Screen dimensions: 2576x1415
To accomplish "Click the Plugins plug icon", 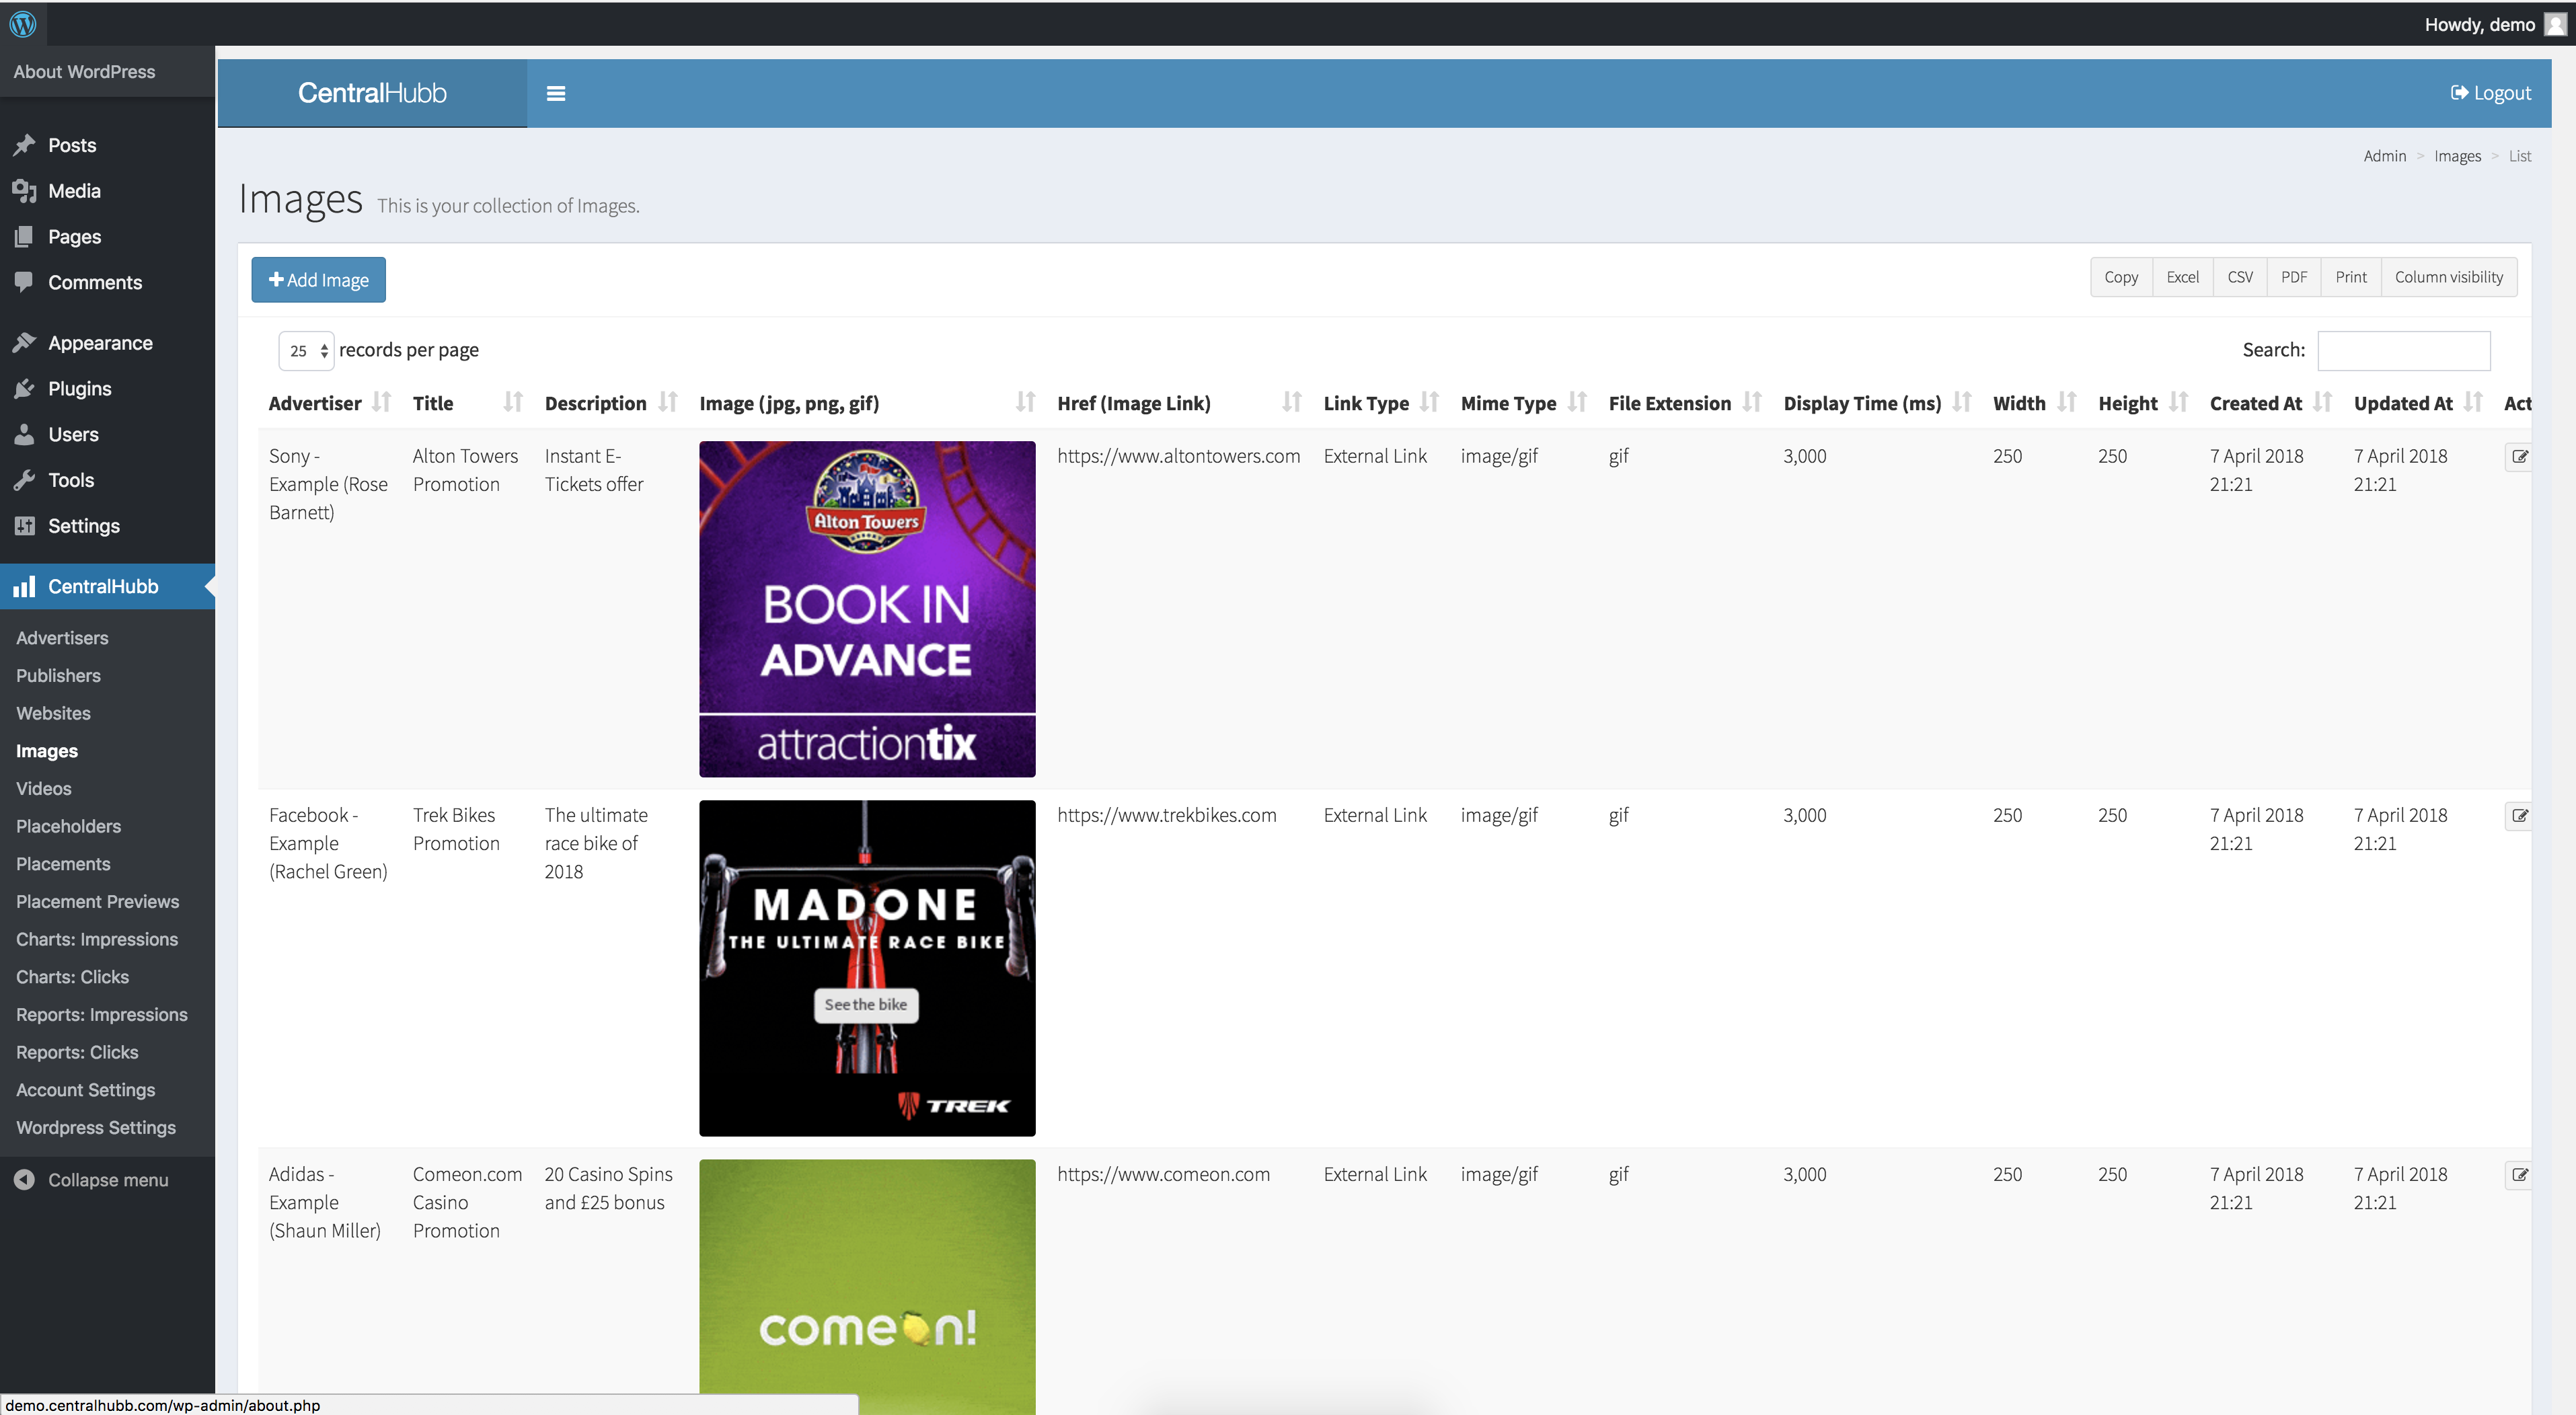I will coord(25,389).
